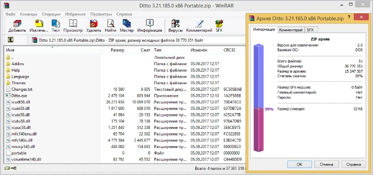This screenshot has height=175, width=373.
Task: Click the up one level arrow icon
Action: click(10, 40)
